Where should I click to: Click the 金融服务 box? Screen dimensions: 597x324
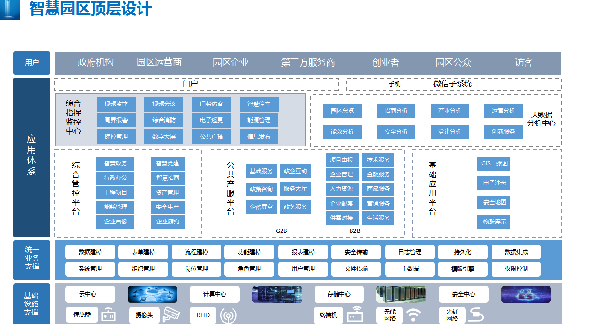coord(379,174)
